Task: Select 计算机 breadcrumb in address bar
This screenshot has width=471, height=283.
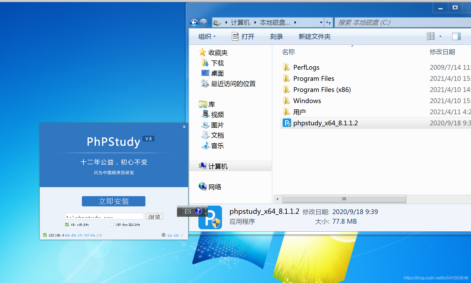Action: pyautogui.click(x=240, y=23)
